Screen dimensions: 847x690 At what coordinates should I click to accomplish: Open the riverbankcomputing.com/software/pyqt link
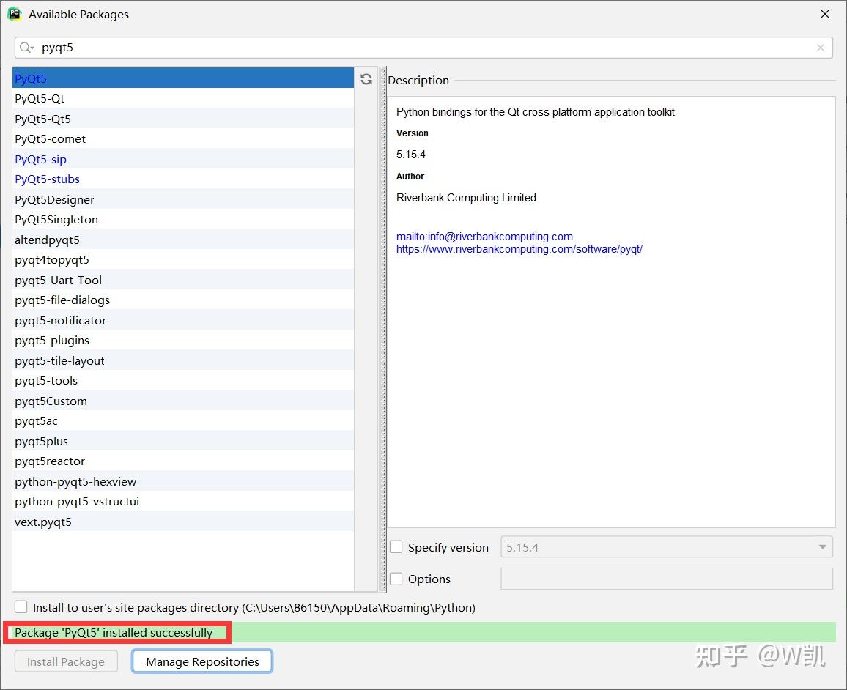click(x=519, y=249)
